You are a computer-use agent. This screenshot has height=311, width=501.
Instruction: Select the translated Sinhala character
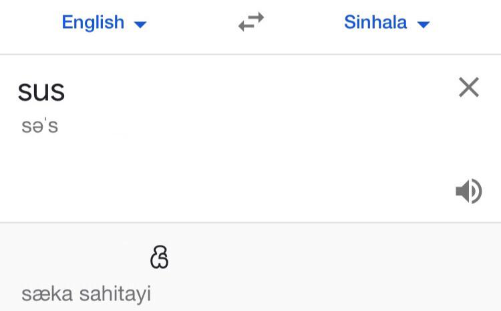[x=160, y=258]
